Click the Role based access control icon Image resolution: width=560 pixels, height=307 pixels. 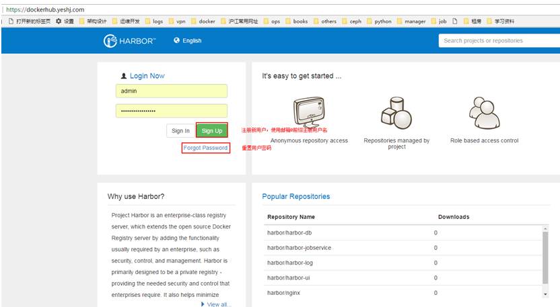(x=485, y=113)
